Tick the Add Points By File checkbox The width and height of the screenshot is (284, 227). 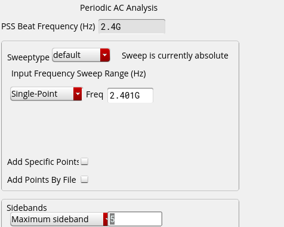click(85, 179)
